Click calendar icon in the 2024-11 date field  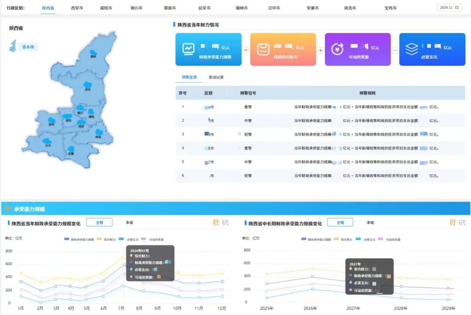(x=457, y=7)
